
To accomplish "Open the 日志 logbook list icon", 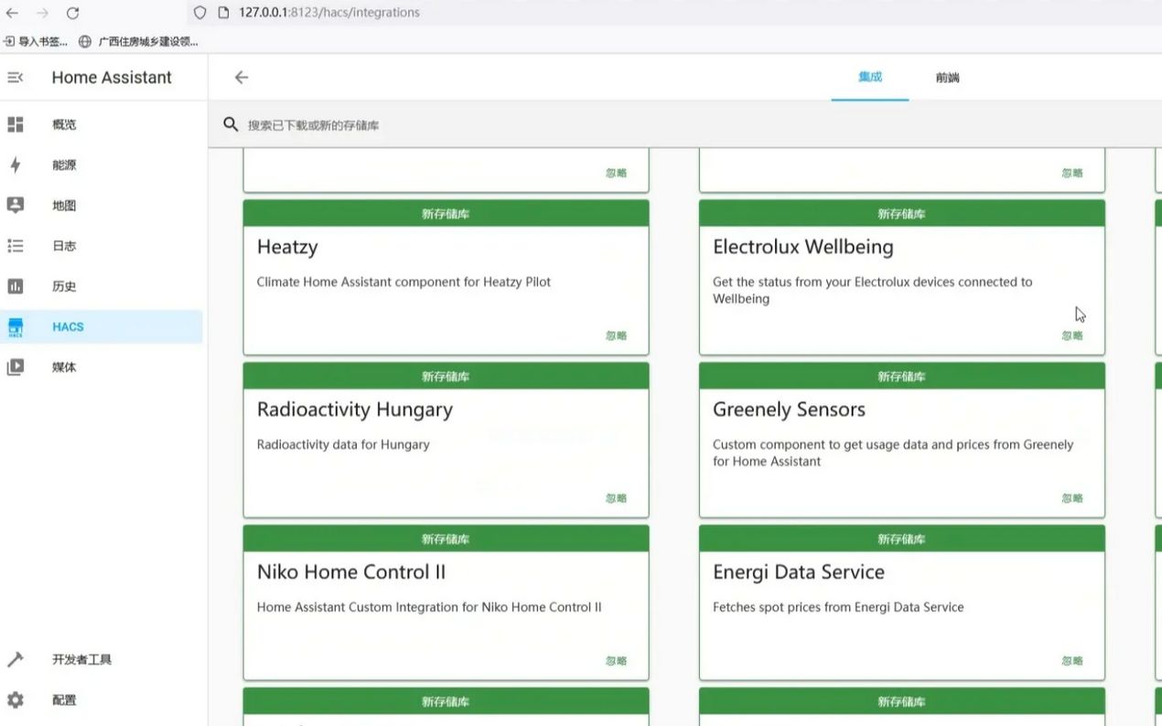I will 16,245.
